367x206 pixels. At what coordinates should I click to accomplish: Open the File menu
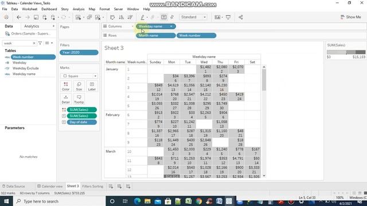5,9
